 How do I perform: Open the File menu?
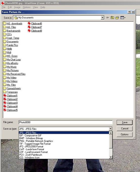click(x=4, y=7)
